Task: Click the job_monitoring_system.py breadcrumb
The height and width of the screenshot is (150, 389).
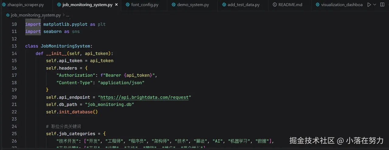Action: 36,15
